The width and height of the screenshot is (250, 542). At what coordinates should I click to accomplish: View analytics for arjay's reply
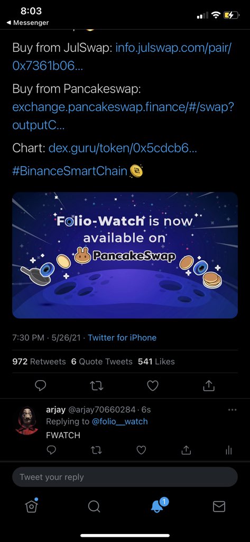(x=228, y=450)
